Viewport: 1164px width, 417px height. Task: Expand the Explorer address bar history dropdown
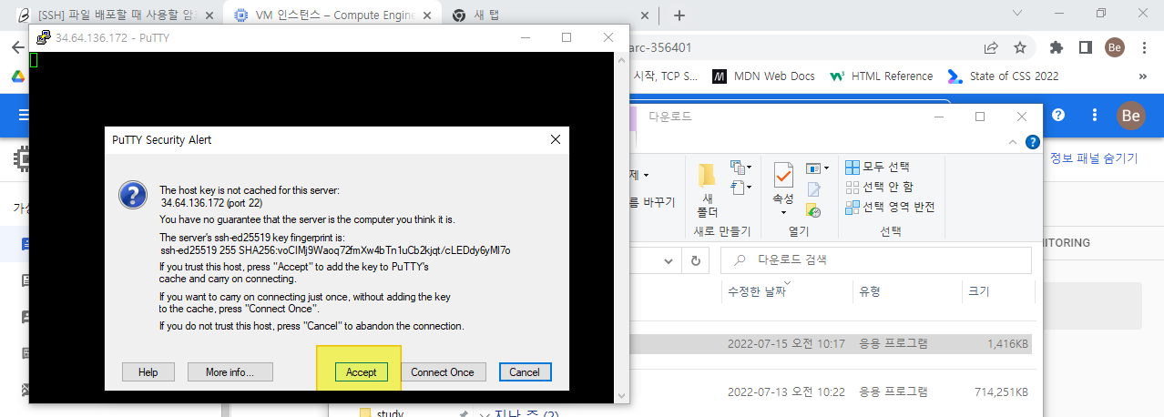[670, 260]
